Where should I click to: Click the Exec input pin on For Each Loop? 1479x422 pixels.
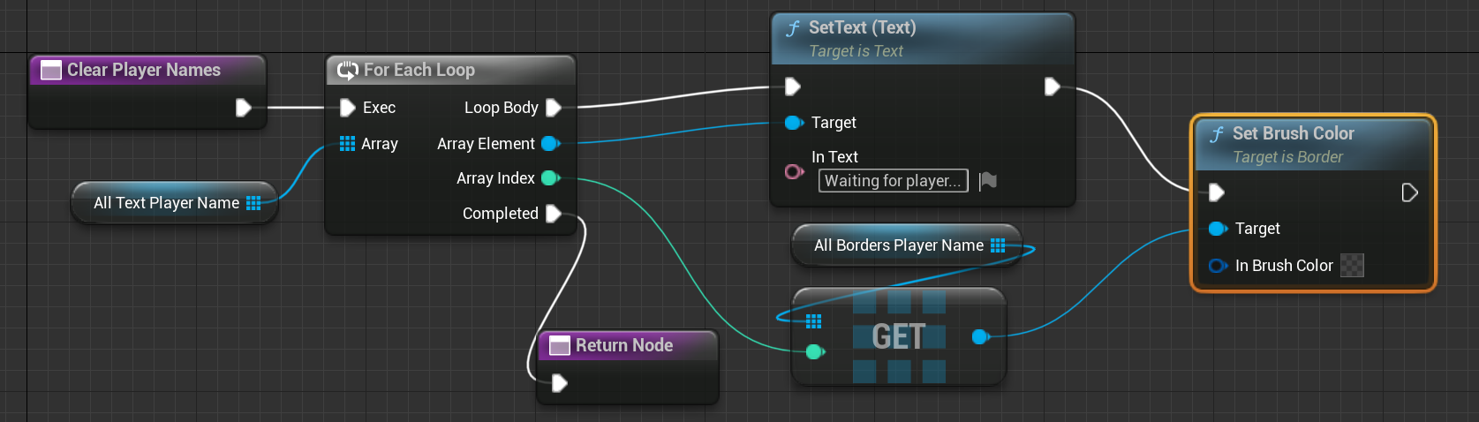(348, 108)
